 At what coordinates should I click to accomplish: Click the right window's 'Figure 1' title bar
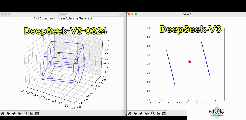pyautogui.click(x=187, y=14)
